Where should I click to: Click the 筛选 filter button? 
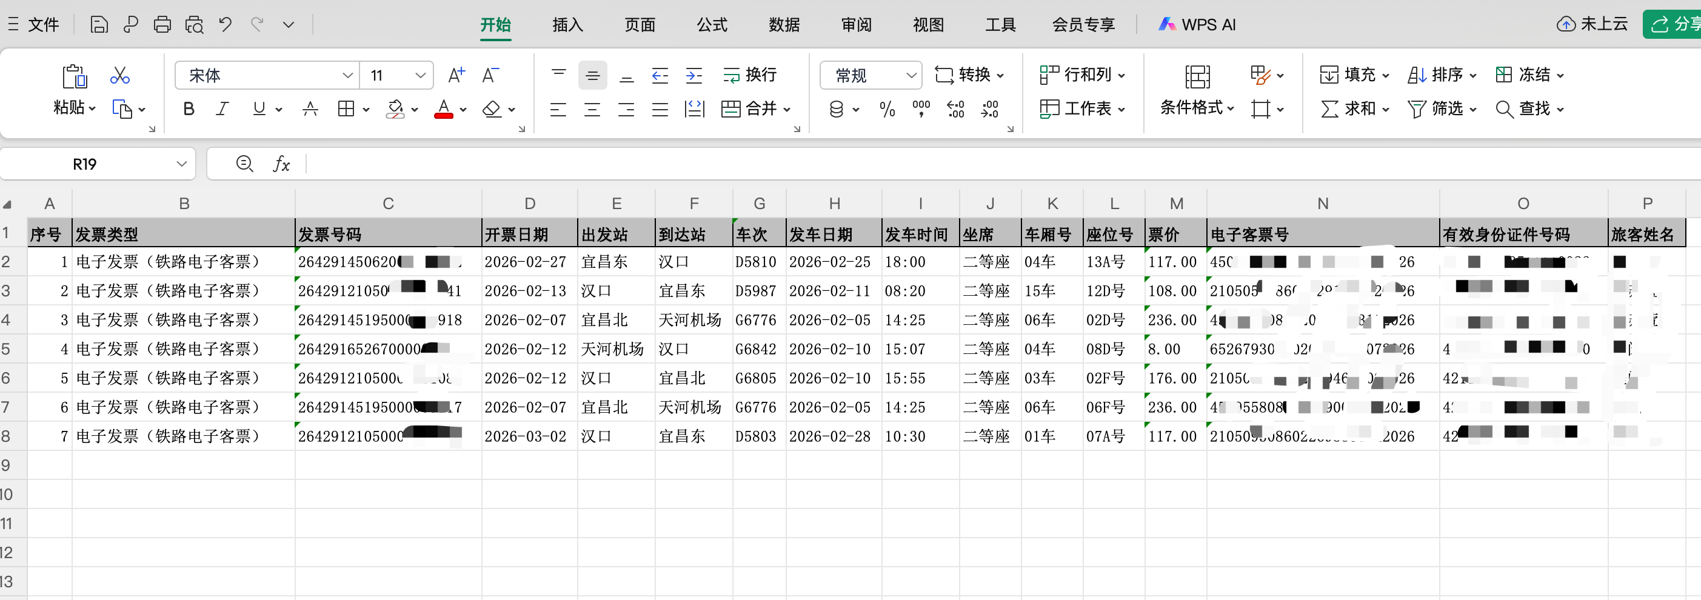pos(1442,109)
